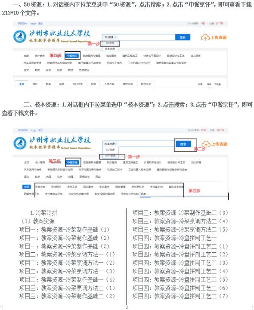Click the upload cloud icon in second screenshot
254x310 pixels.
[206, 144]
